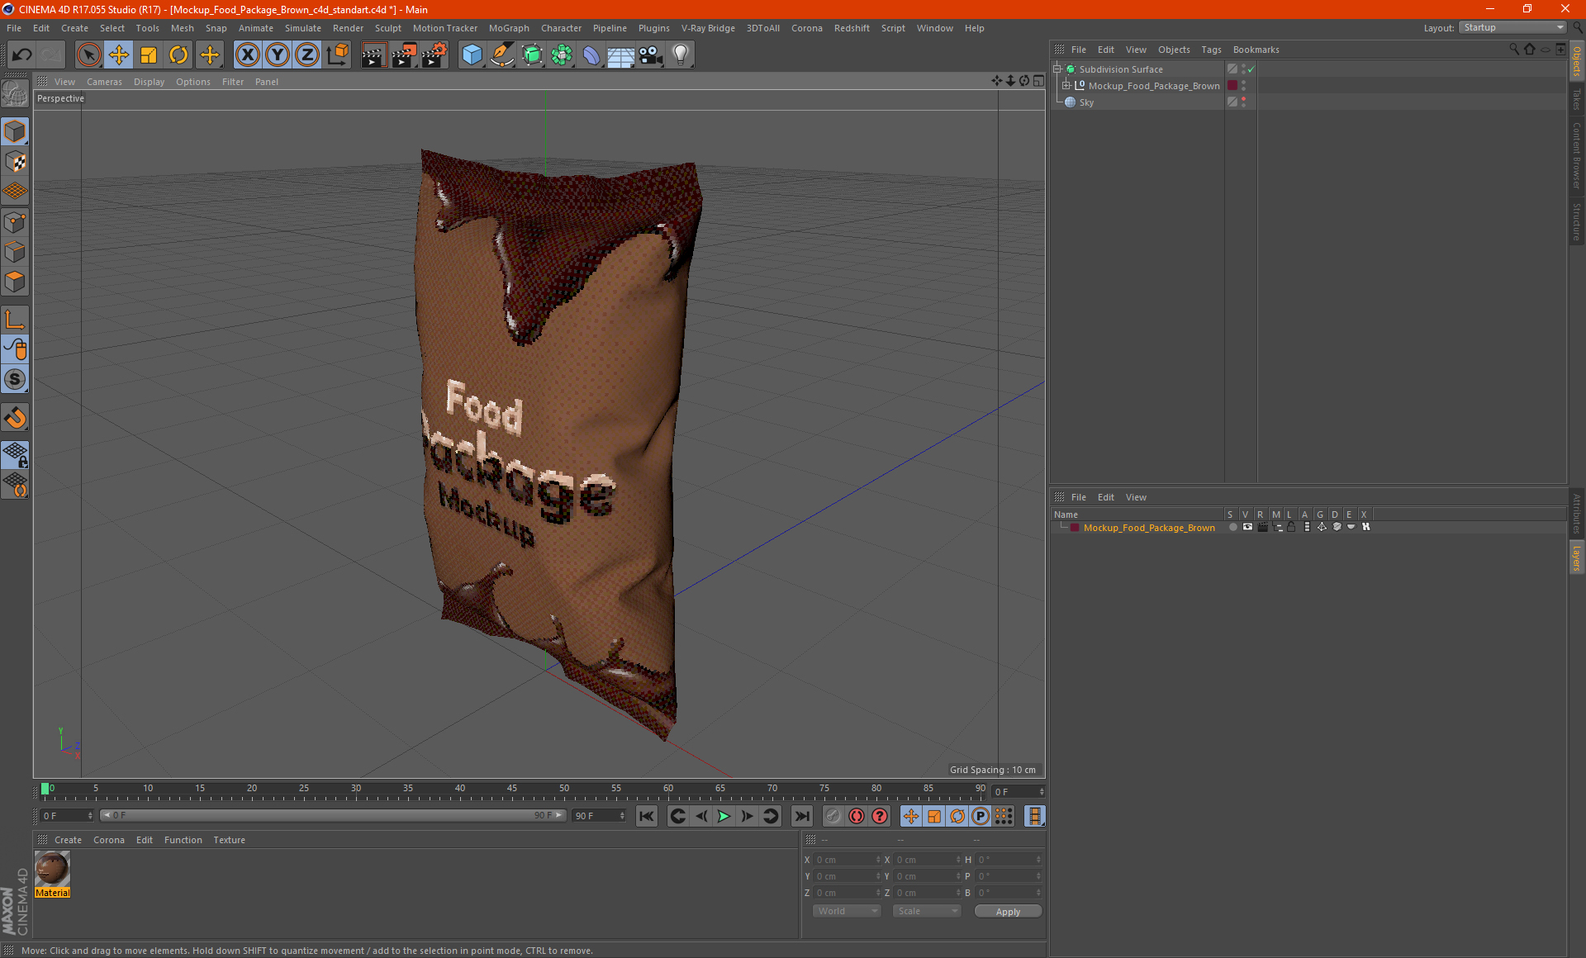Open the Layout Startup dropdown

tap(1513, 27)
